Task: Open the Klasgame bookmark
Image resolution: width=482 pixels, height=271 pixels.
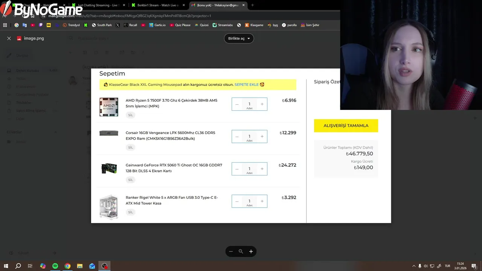Action: [x=254, y=25]
